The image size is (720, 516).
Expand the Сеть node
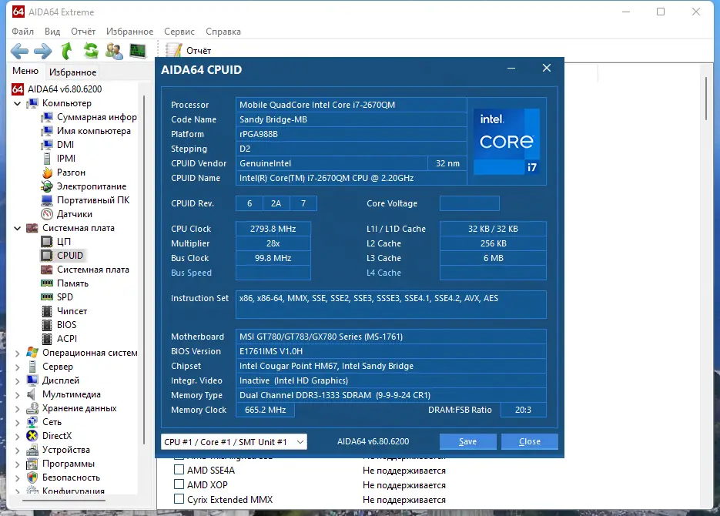click(x=18, y=422)
